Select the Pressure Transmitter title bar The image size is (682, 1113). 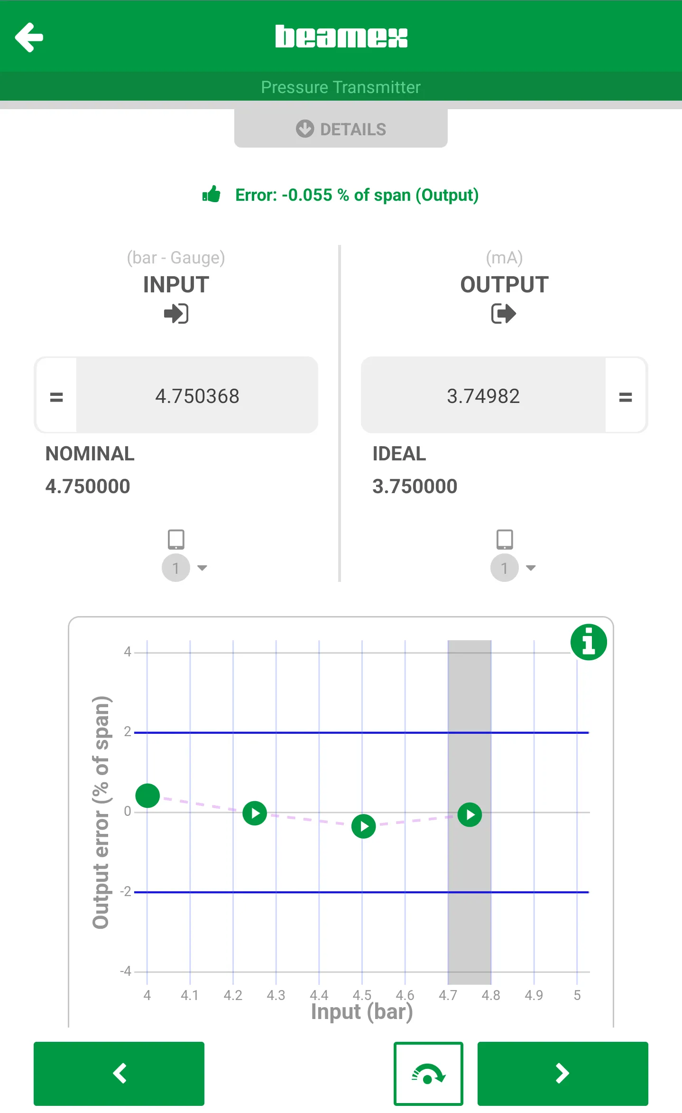click(x=341, y=86)
